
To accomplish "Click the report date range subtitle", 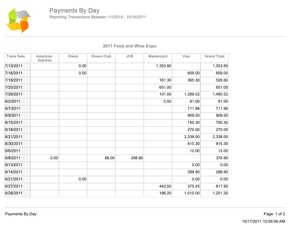I will (98, 17).
